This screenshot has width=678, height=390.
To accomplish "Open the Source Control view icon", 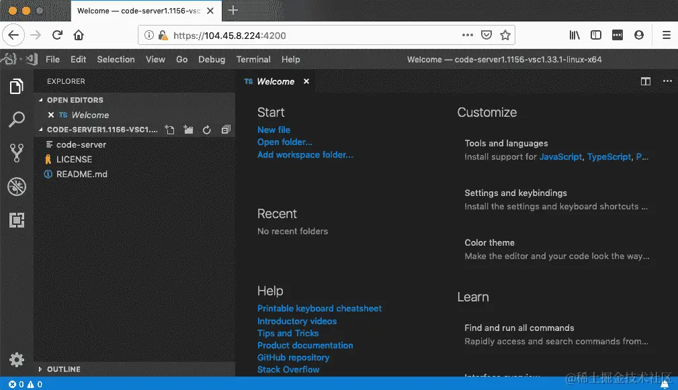I will pos(16,153).
